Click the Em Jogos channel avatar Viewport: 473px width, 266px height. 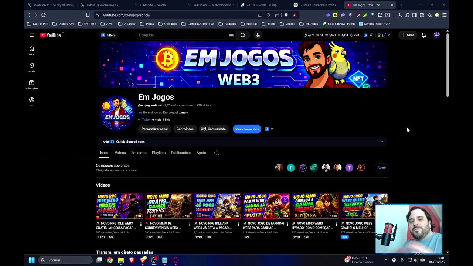[x=117, y=113]
